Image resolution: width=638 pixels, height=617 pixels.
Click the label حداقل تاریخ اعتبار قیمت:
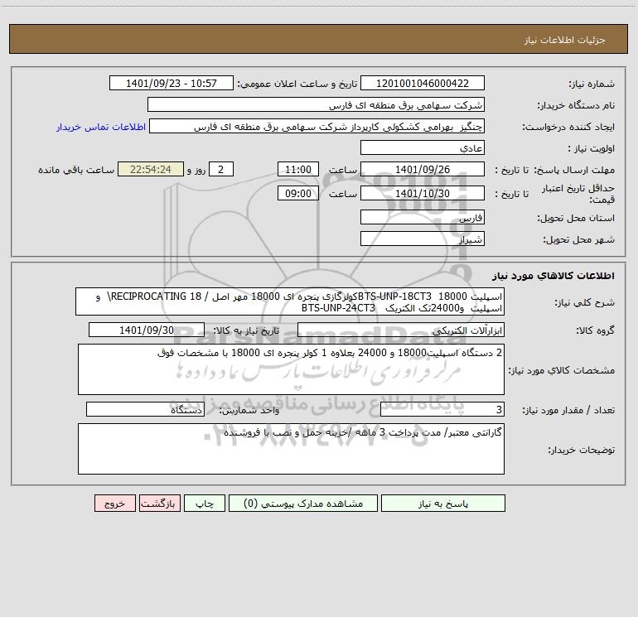578,194
